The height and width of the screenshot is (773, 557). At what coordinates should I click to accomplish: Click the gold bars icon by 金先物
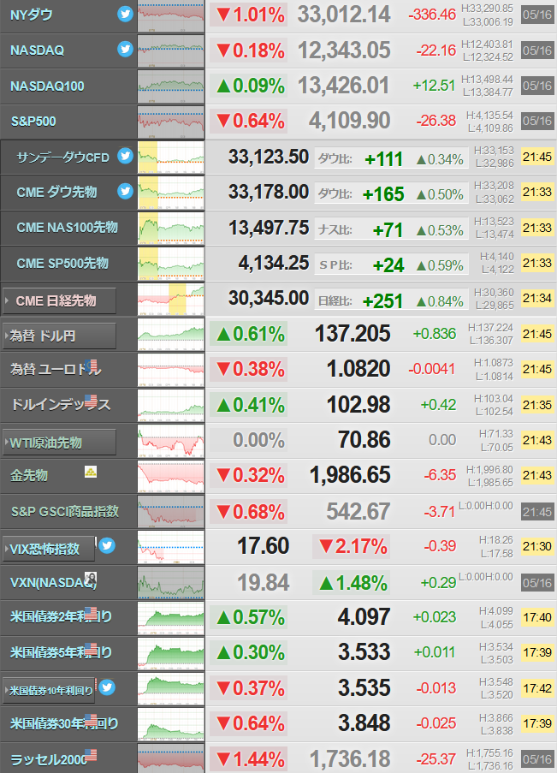pyautogui.click(x=91, y=472)
